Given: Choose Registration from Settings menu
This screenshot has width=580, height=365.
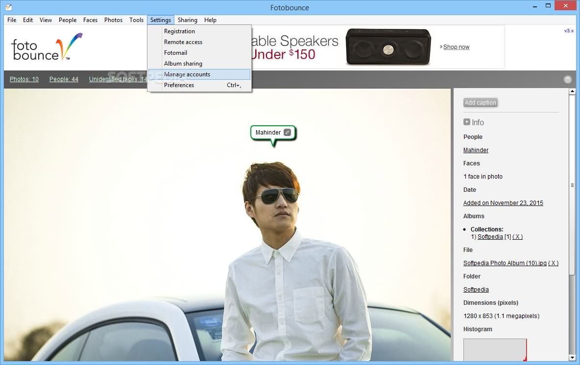Looking at the screenshot, I should pos(199,31).
